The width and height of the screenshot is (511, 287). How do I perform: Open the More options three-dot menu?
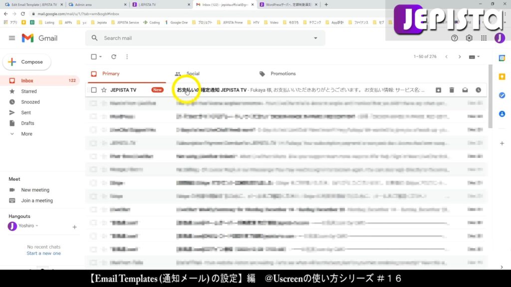point(127,57)
